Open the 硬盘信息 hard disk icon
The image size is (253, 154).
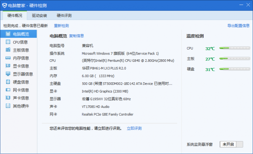pyautogui.click(x=8, y=82)
